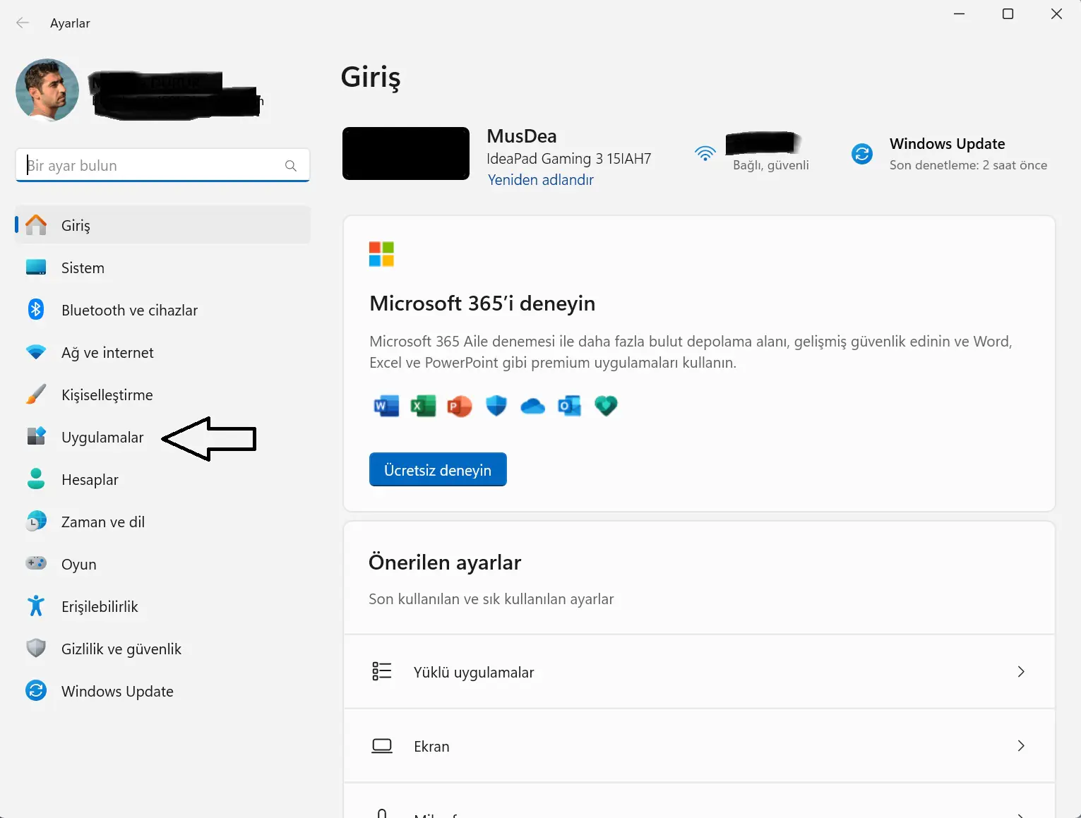The height and width of the screenshot is (818, 1081).
Task: Click the Erişilebilirlik accessibility icon
Action: (x=36, y=606)
